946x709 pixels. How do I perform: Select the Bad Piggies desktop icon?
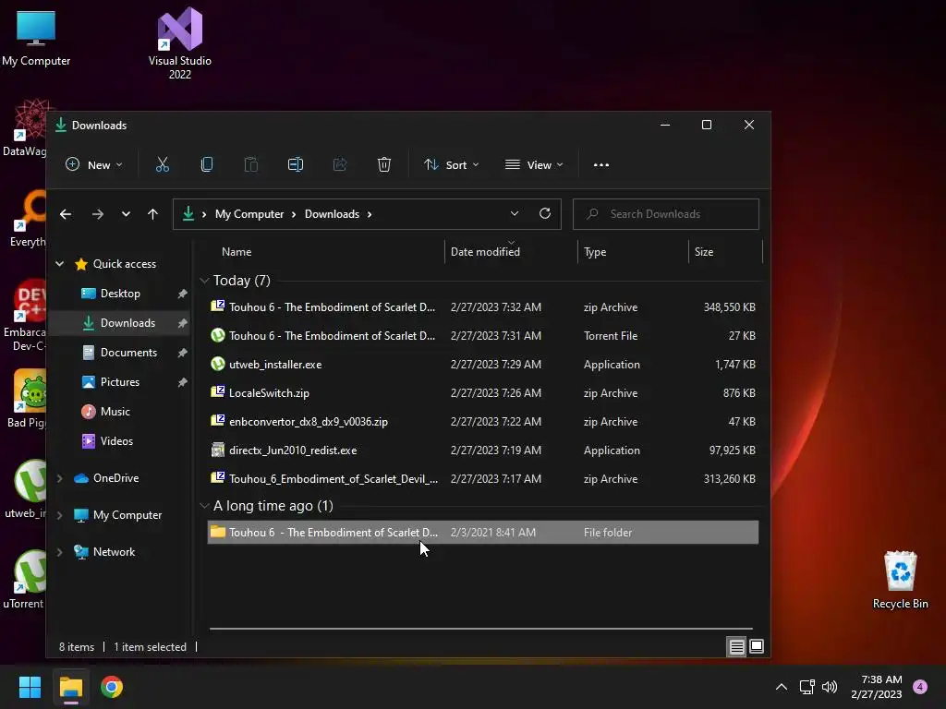[x=25, y=399]
